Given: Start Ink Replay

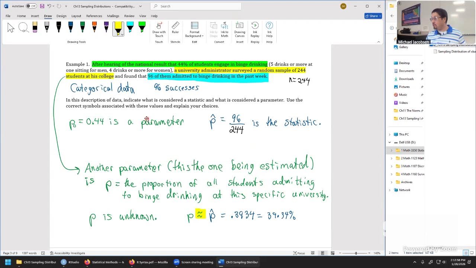Looking at the screenshot, I should (x=255, y=30).
